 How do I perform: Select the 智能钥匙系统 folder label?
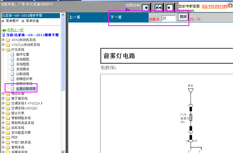(x=21, y=118)
